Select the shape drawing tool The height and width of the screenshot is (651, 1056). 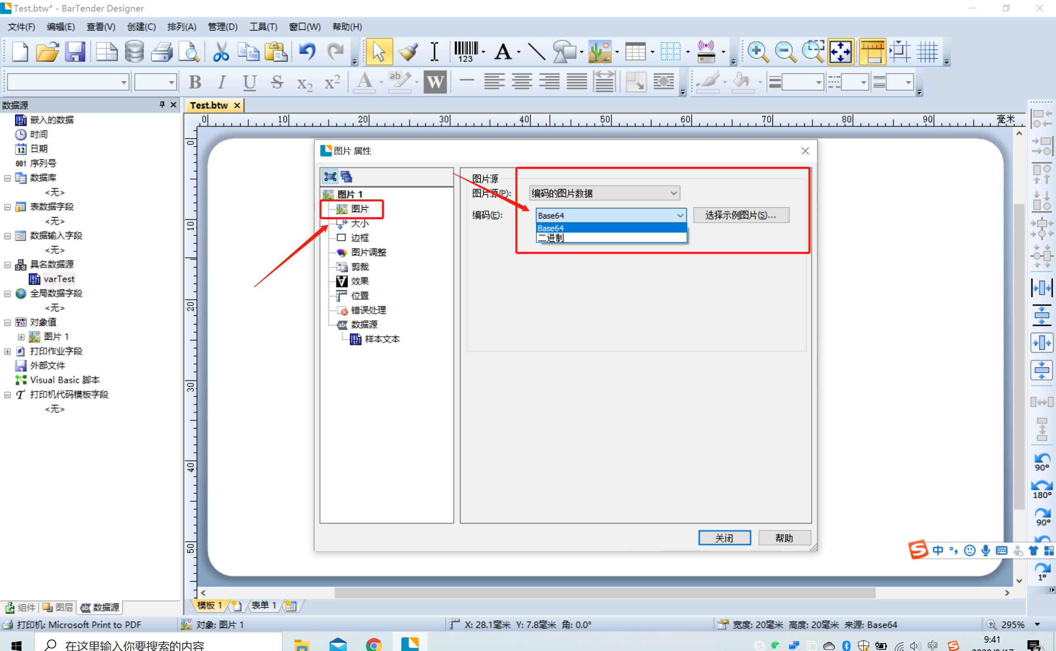pyautogui.click(x=565, y=51)
